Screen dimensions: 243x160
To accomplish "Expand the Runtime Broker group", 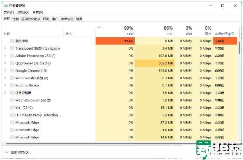I will [x=5, y=85].
